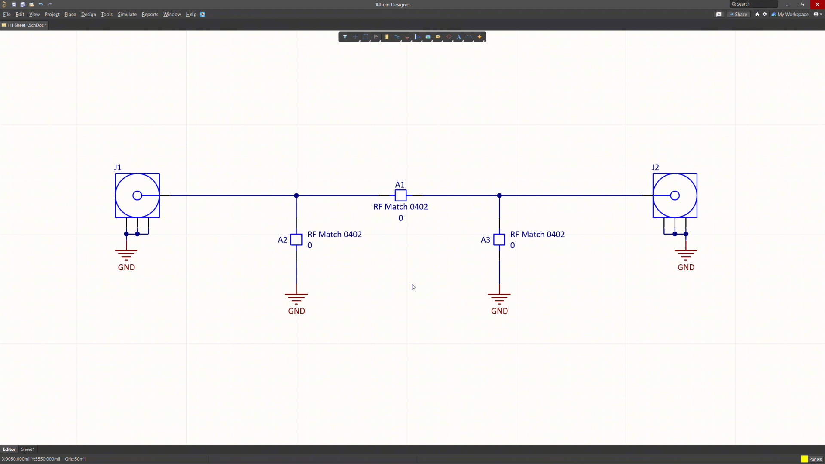This screenshot has width=825, height=464.
Task: Select the Place Arc tool
Action: point(470,37)
